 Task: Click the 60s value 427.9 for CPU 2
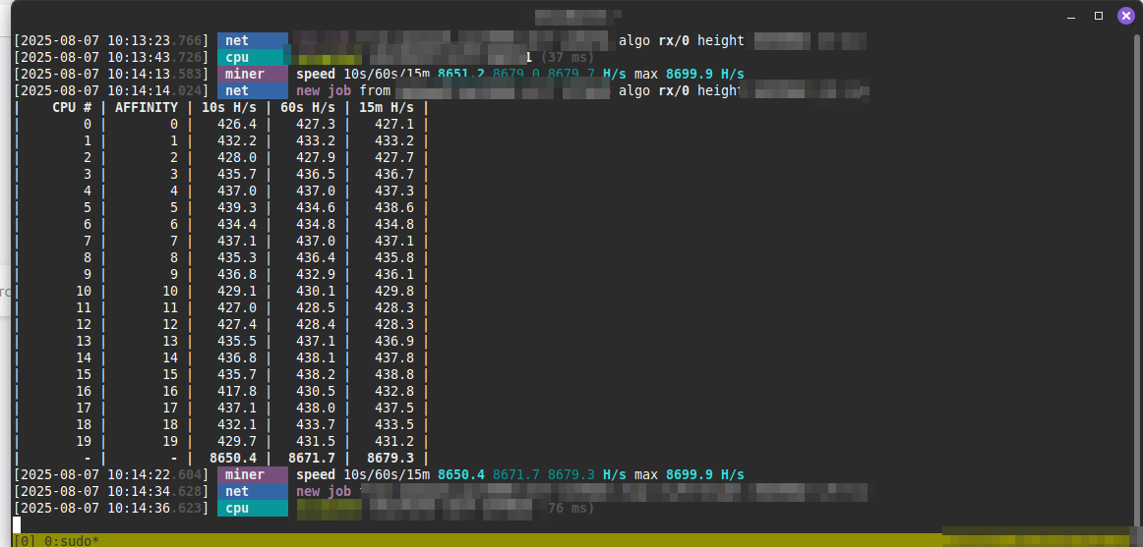pos(316,158)
